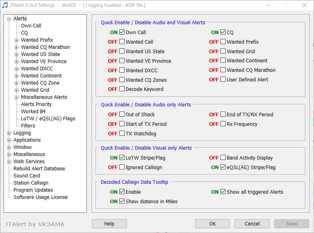Confirm settings with OK button
The width and height of the screenshot is (314, 233).
tap(213, 223)
